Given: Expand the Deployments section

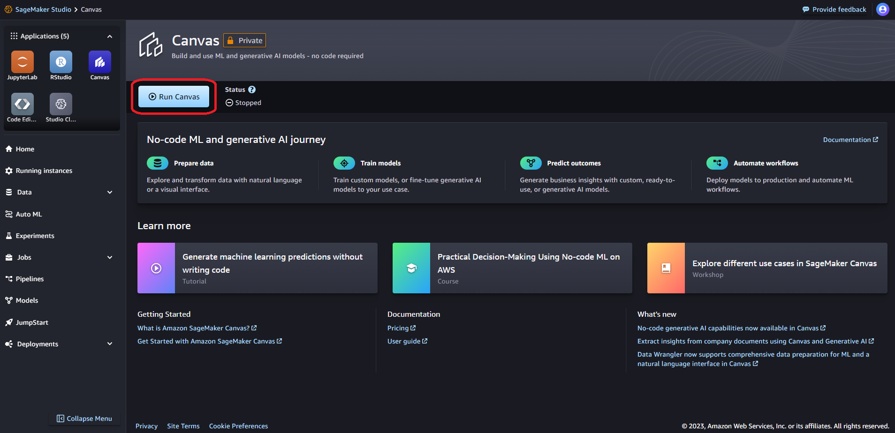Looking at the screenshot, I should click(x=109, y=343).
